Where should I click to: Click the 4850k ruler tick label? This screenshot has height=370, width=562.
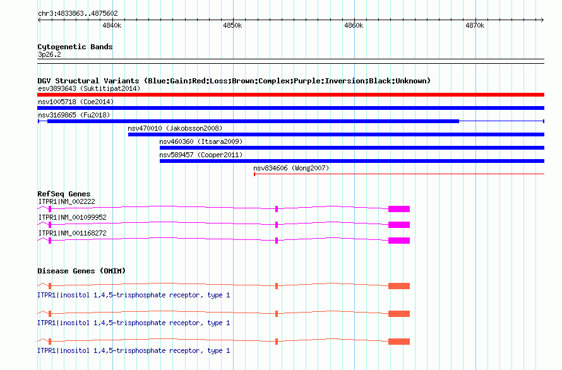pos(232,25)
